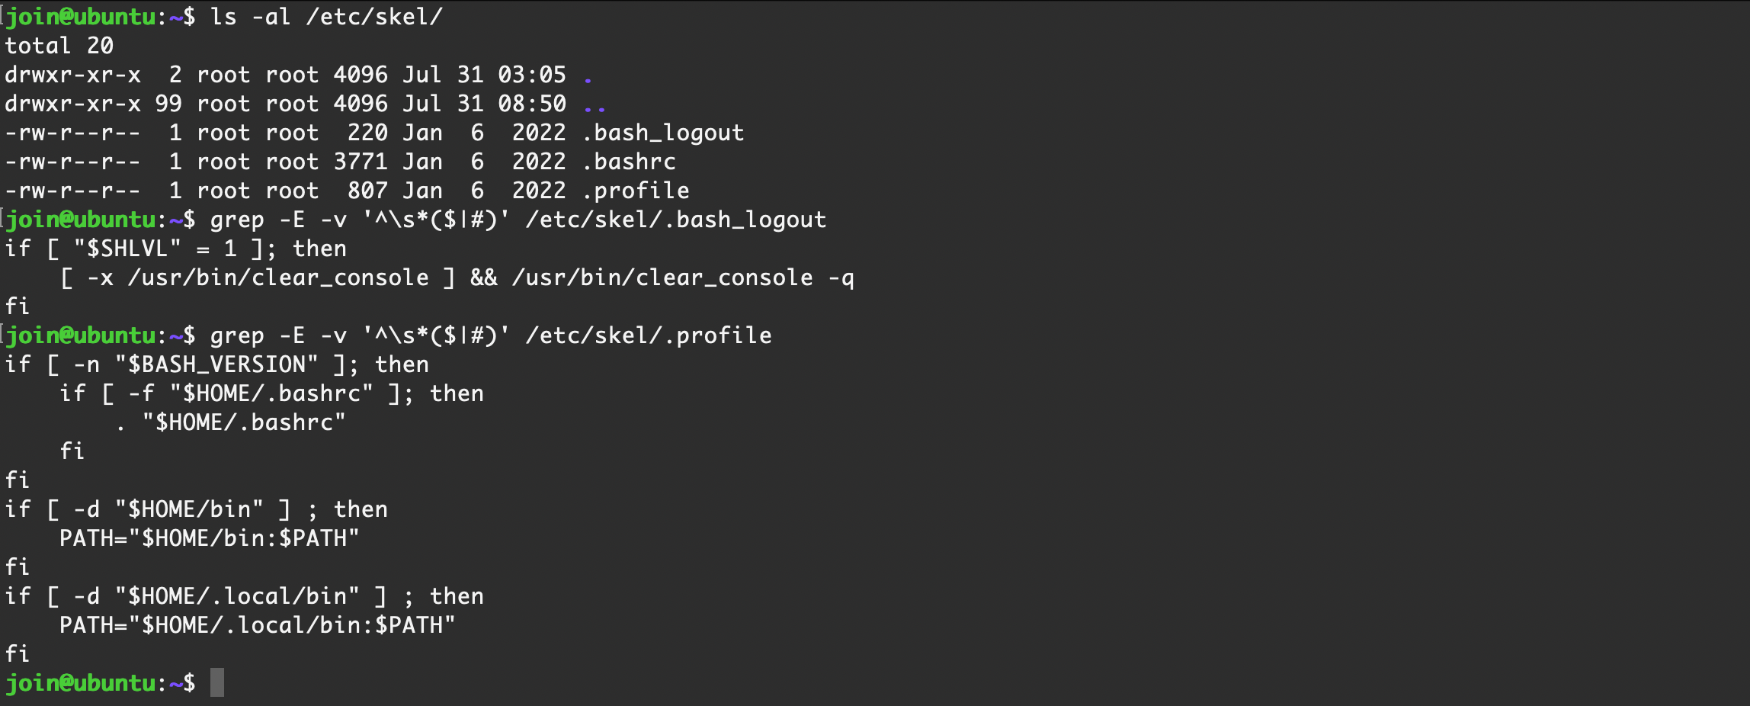Click the "$SHLVL" variable text
The height and width of the screenshot is (706, 1750).
point(127,249)
